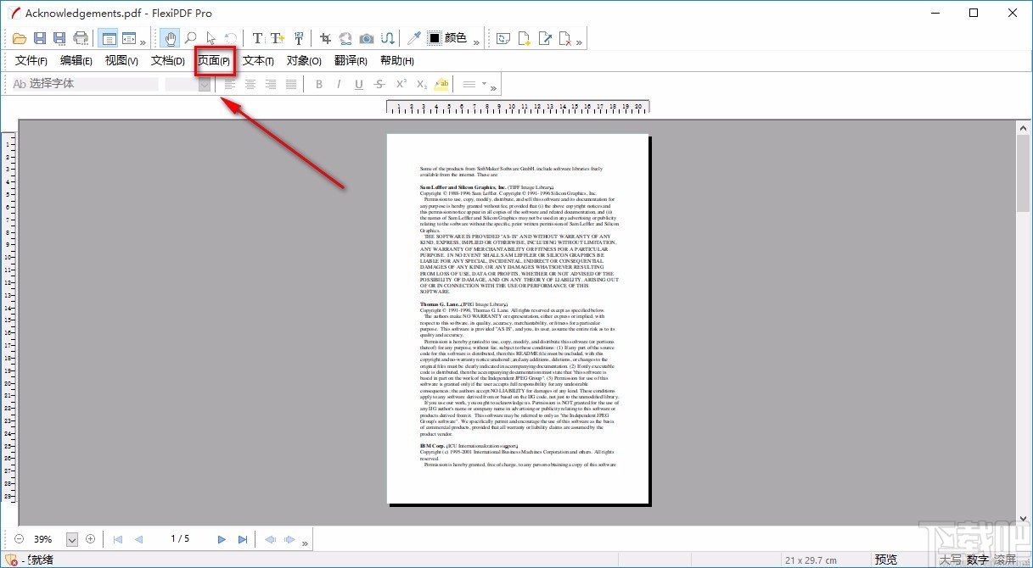Open the 翻译(R) menu

tap(351, 60)
